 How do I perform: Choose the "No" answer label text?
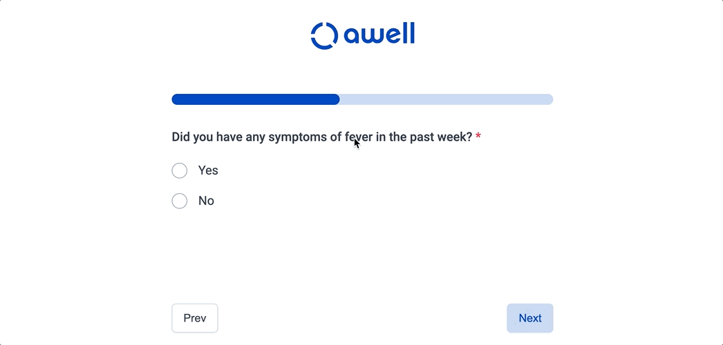(x=206, y=201)
